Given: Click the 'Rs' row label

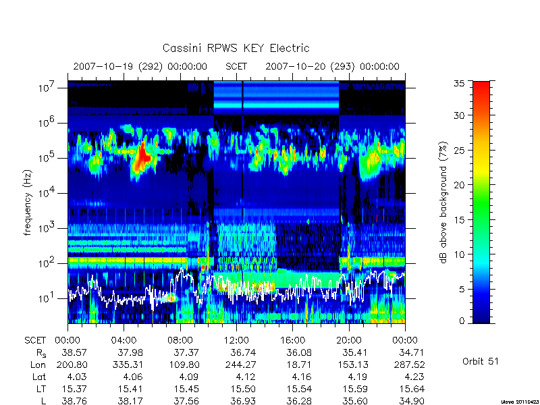Looking at the screenshot, I should pos(41,353).
